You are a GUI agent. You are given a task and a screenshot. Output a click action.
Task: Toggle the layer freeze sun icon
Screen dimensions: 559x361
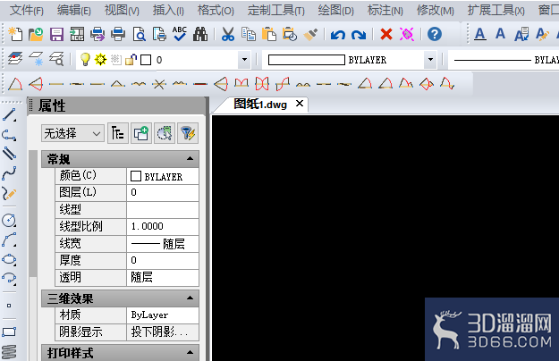click(100, 59)
